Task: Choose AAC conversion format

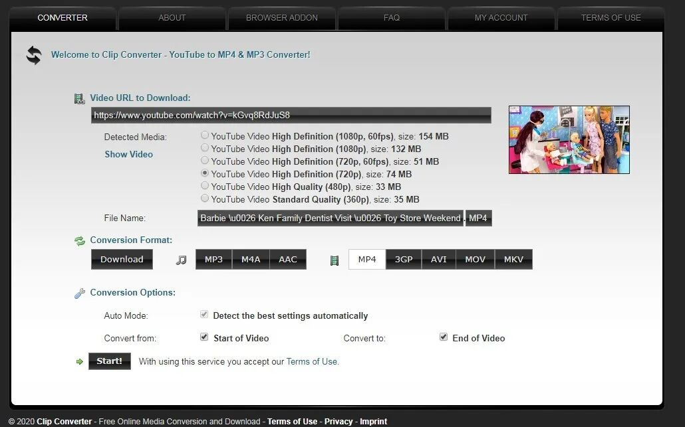Action: [x=288, y=260]
